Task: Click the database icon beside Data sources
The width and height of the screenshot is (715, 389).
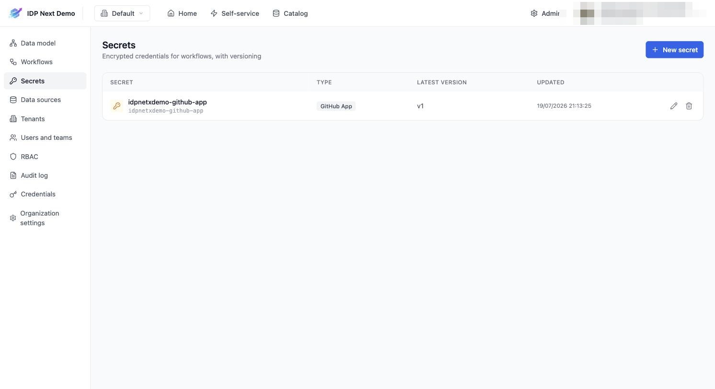Action: point(13,100)
